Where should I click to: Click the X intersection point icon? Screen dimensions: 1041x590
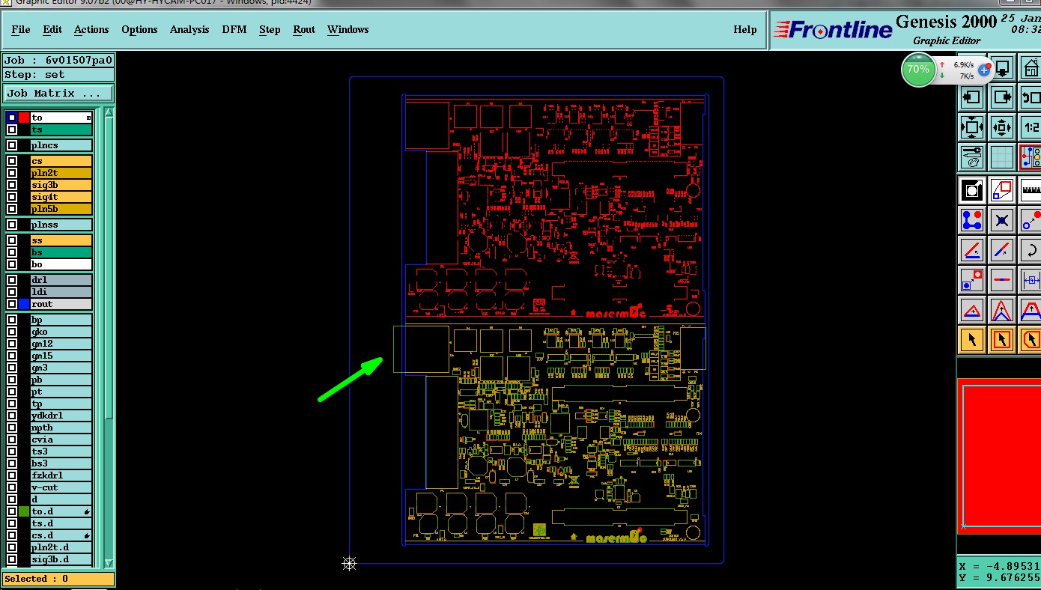coord(1002,220)
